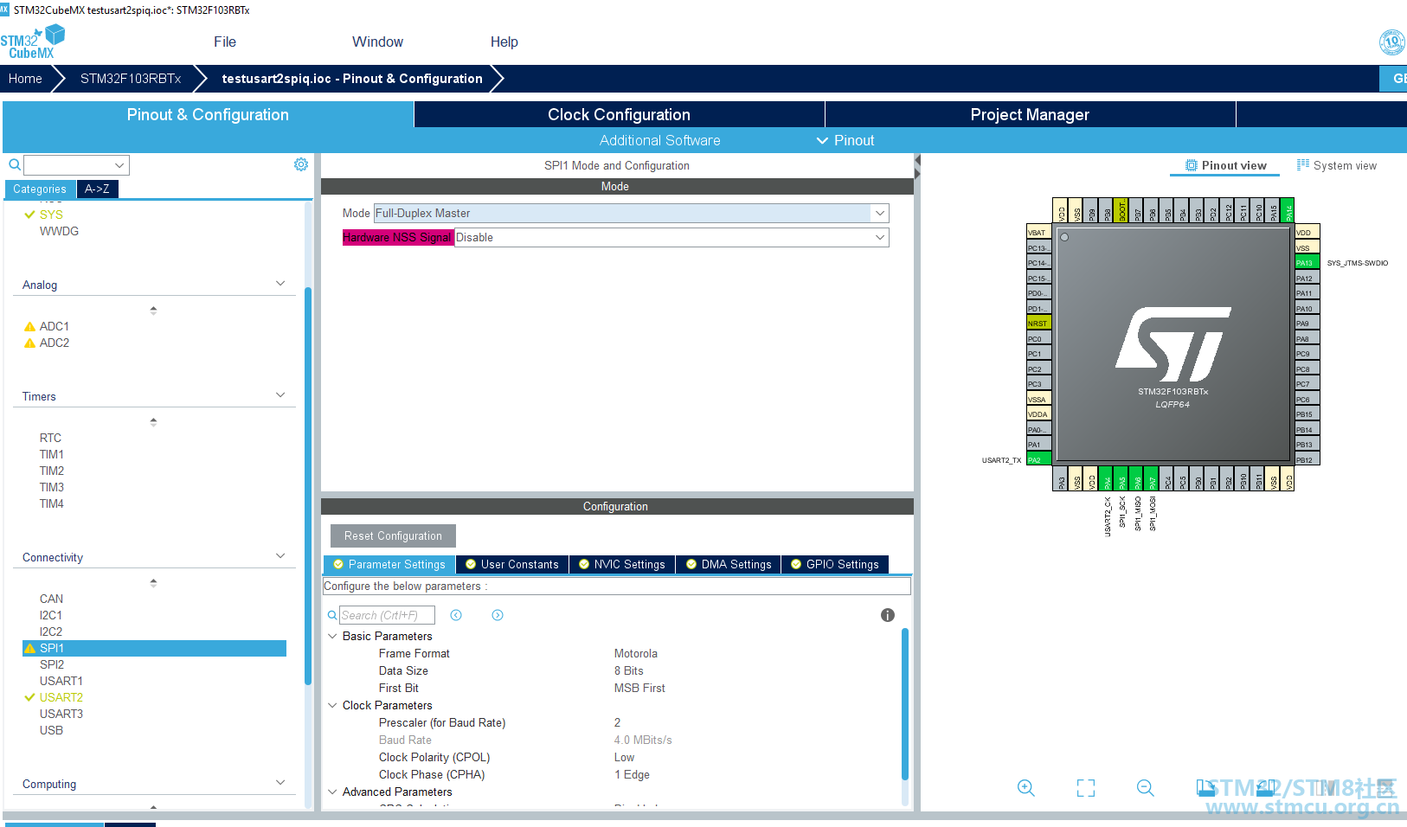Open the categories settings gear icon
Viewport: 1407px width, 827px height.
pyautogui.click(x=301, y=164)
